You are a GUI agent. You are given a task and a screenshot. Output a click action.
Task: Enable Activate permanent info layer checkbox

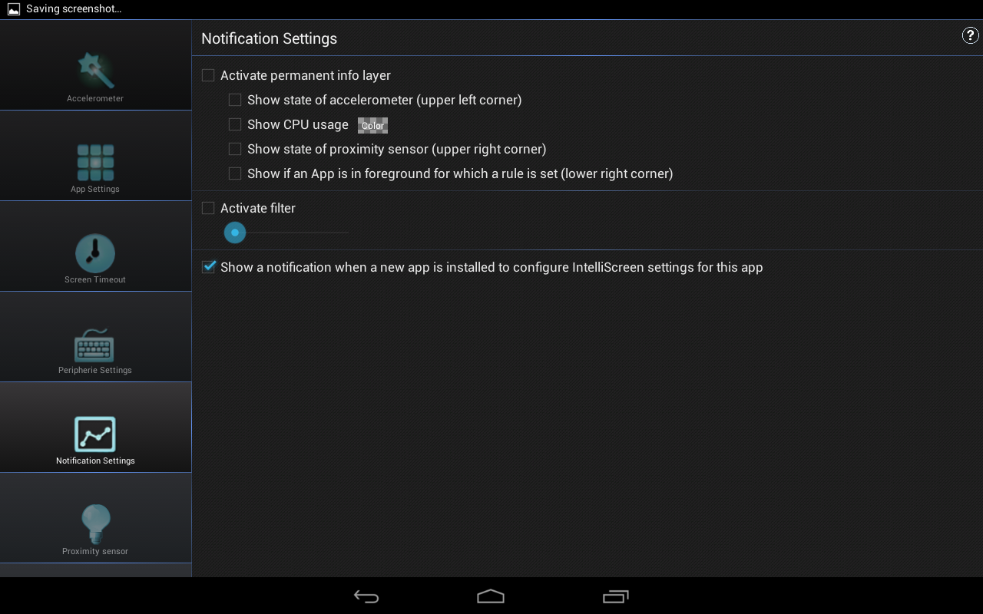pos(208,75)
